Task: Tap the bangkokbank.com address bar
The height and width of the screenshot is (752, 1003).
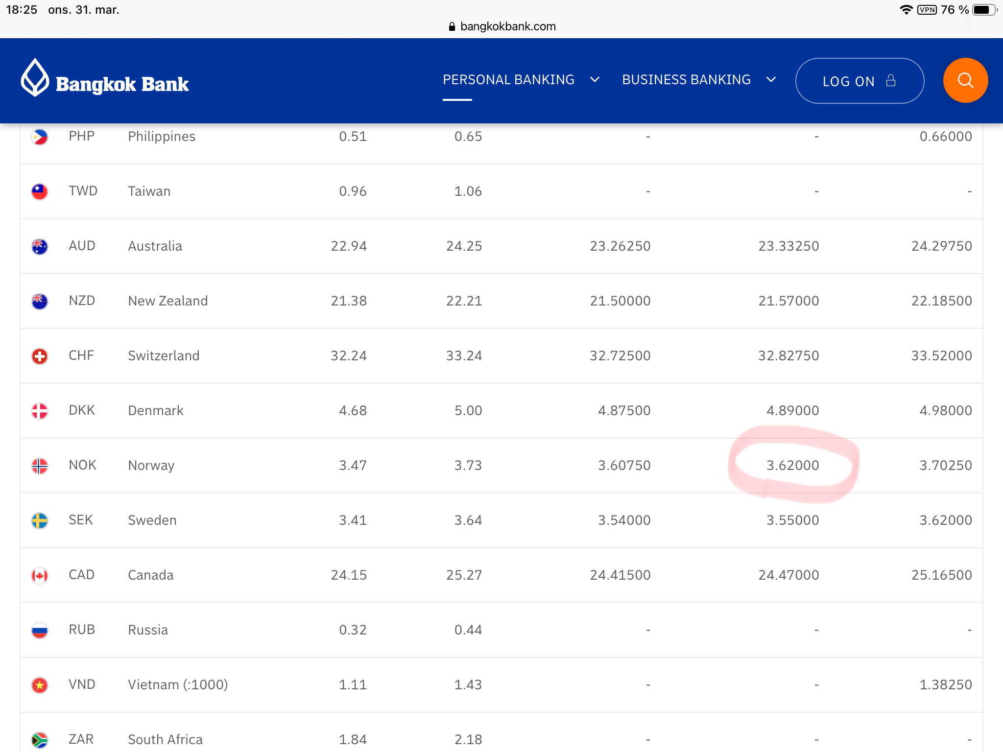Action: pos(502,26)
